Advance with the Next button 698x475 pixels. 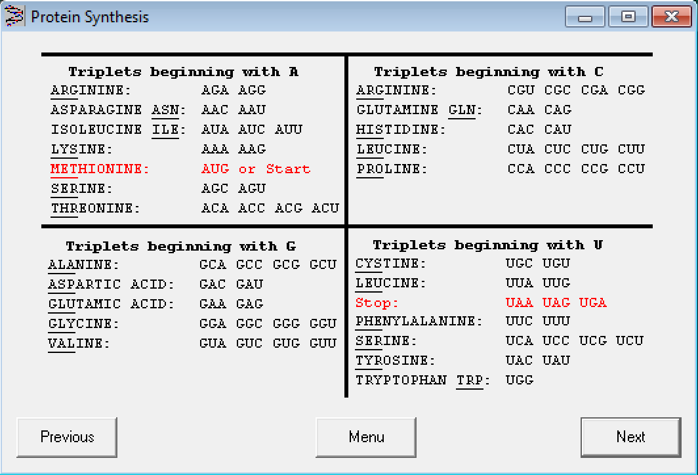coord(630,437)
